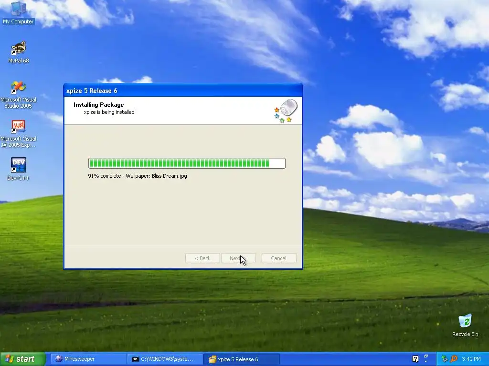489x366 pixels.
Task: Click the green installation progress bar
Action: 187,163
